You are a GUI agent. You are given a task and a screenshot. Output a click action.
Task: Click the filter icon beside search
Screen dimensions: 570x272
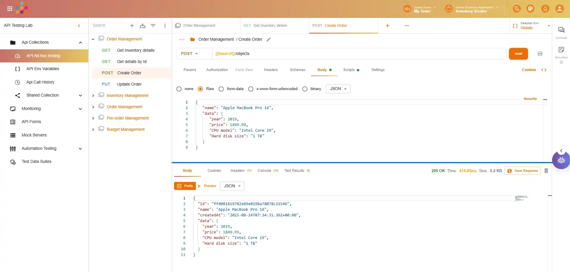click(153, 26)
